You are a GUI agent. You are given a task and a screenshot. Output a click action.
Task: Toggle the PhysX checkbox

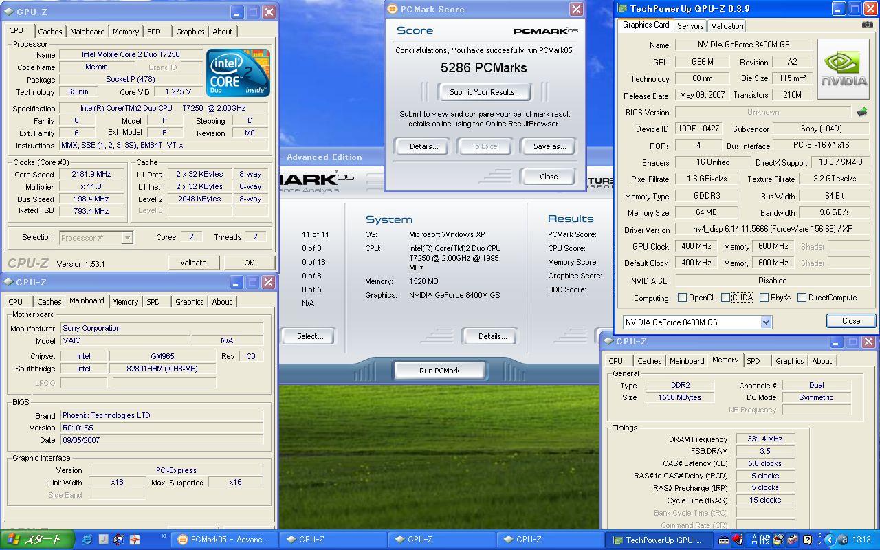coord(764,298)
